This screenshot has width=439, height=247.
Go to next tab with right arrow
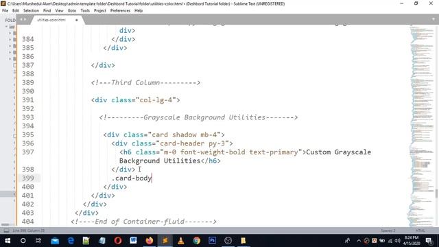(25, 20)
